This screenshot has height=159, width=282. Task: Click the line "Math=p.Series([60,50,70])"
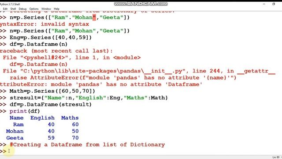coord(52,91)
